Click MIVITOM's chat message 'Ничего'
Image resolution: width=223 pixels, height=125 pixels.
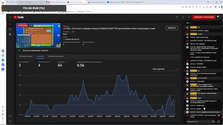pyautogui.click(x=200, y=34)
